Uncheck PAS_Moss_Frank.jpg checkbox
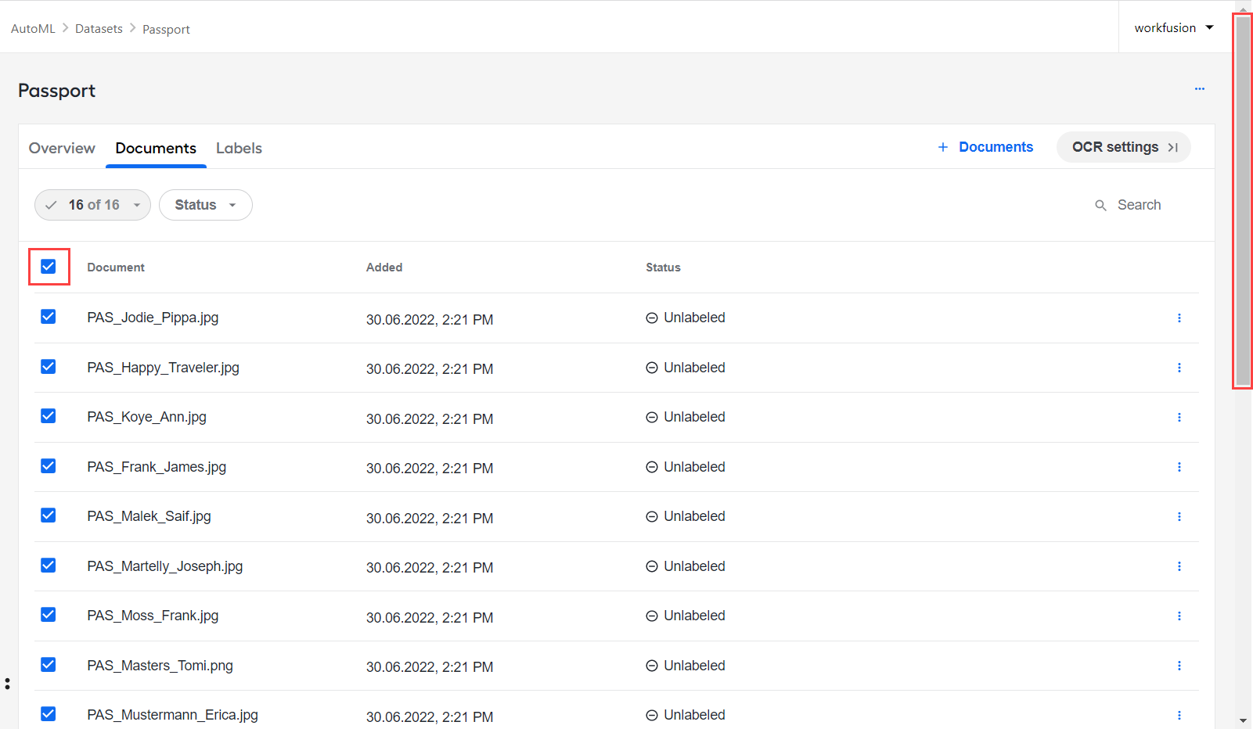The width and height of the screenshot is (1253, 729). [x=49, y=615]
